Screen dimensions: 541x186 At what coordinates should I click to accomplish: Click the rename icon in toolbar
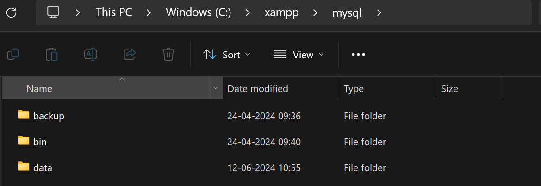91,54
